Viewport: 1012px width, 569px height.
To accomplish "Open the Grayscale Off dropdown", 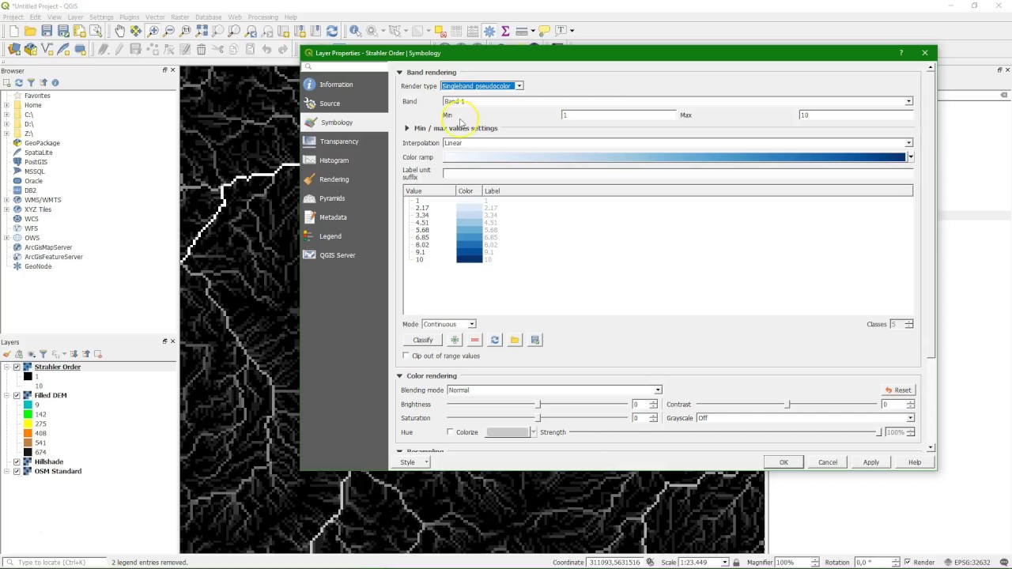I will [x=805, y=418].
